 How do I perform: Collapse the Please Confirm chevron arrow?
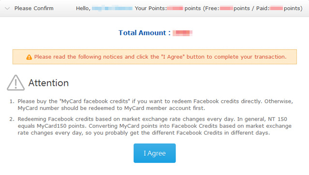[7, 9]
